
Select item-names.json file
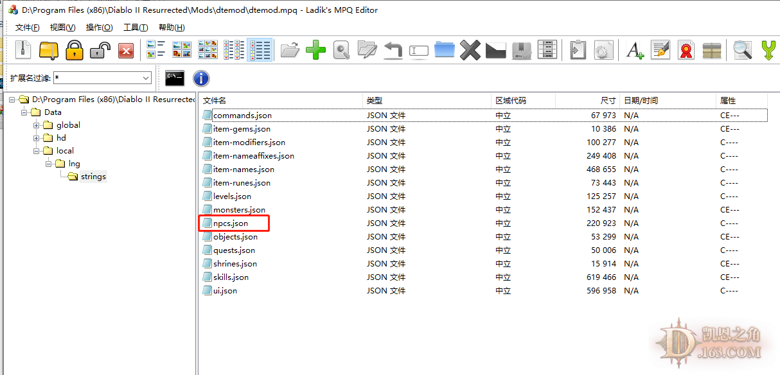point(244,170)
